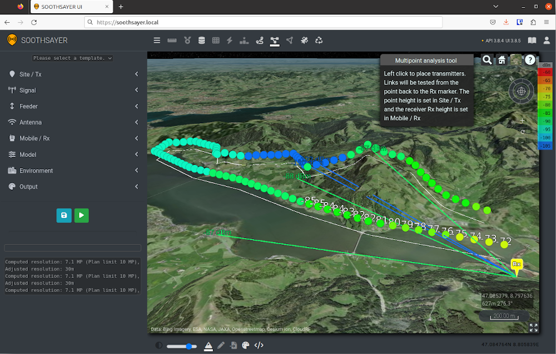The height and width of the screenshot is (354, 556).
Task: Click the code brackets icon below the map
Action: coord(259,345)
